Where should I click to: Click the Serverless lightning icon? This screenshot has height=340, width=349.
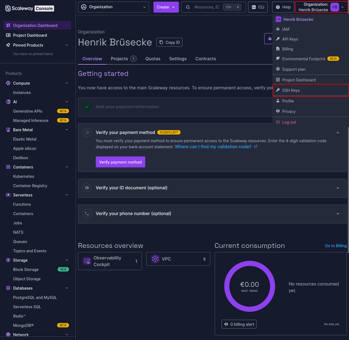[8, 195]
